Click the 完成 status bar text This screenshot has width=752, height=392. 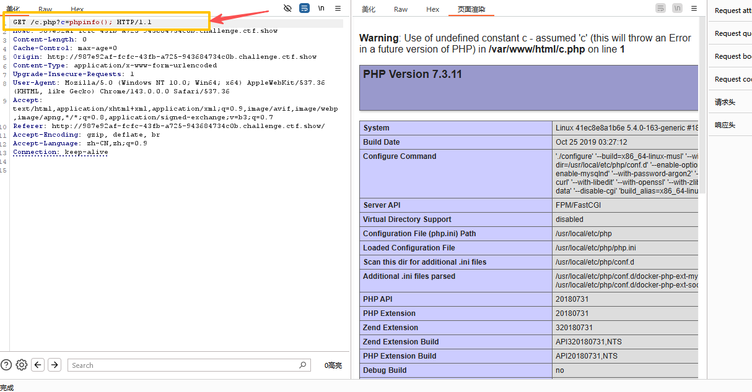point(7,388)
